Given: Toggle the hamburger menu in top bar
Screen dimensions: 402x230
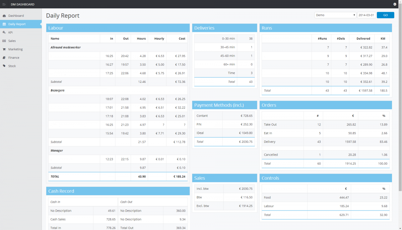Looking at the screenshot, I should click(x=4, y=4).
